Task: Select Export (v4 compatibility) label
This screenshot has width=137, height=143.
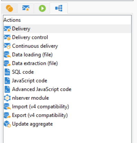Action: 40,115
